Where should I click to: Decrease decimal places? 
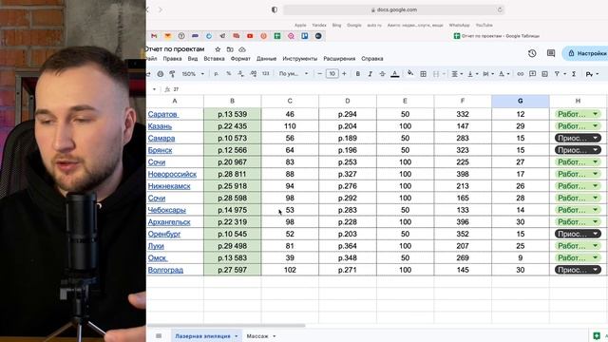point(240,74)
